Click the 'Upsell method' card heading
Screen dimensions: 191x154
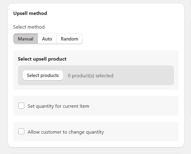[30, 13]
